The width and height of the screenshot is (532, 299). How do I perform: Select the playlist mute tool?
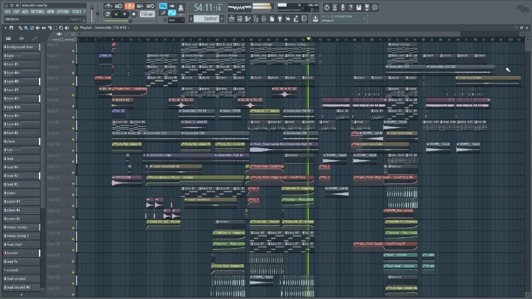click(38, 28)
